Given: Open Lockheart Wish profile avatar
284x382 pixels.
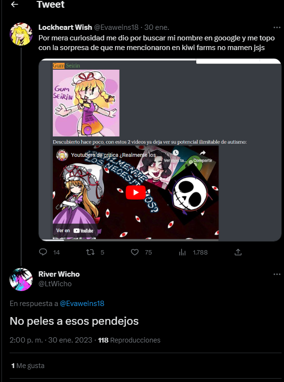Looking at the screenshot, I should pos(21,34).
